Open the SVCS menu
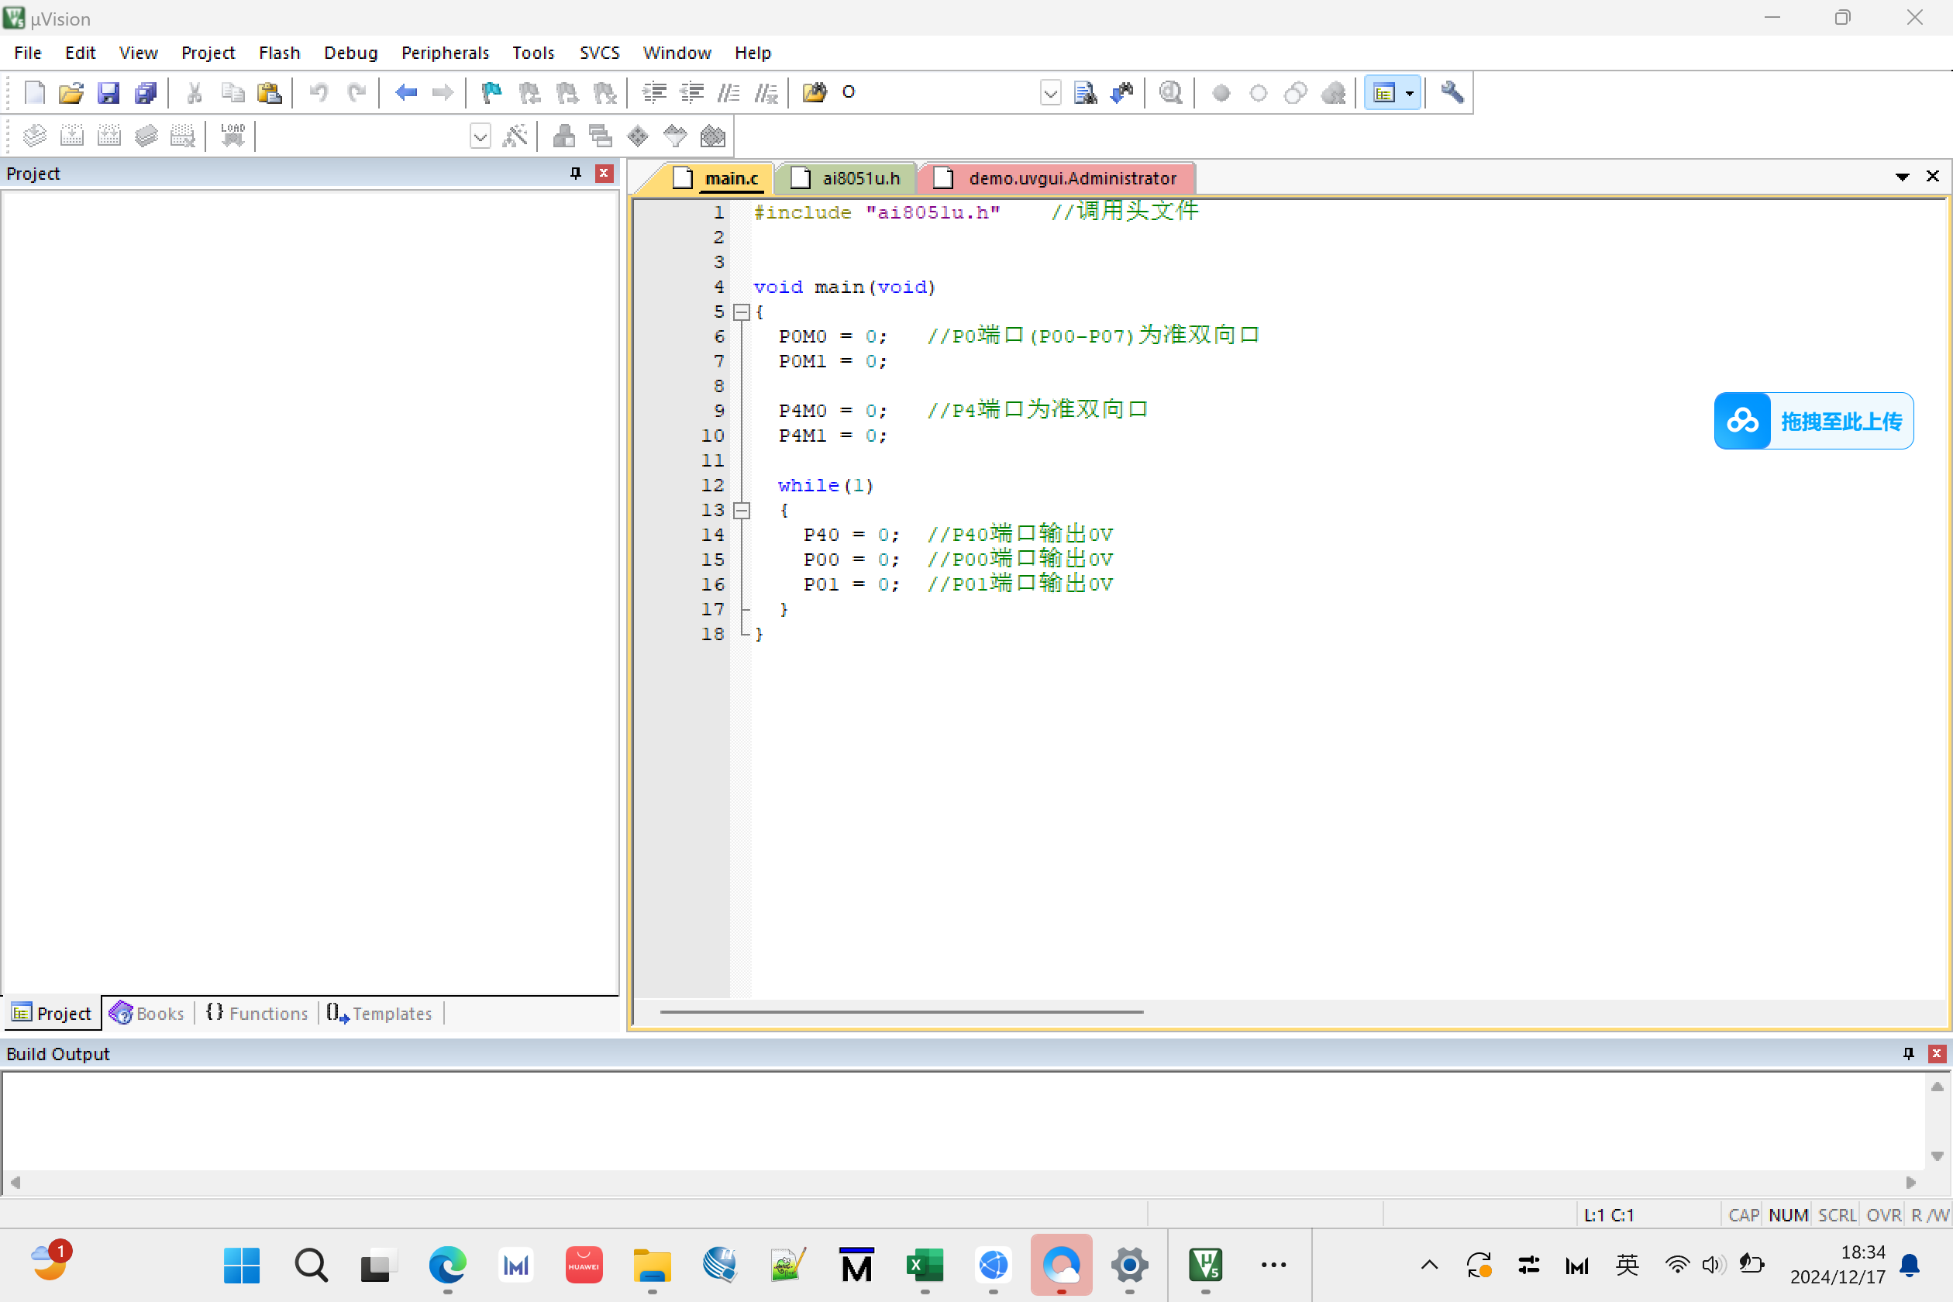 [x=600, y=53]
